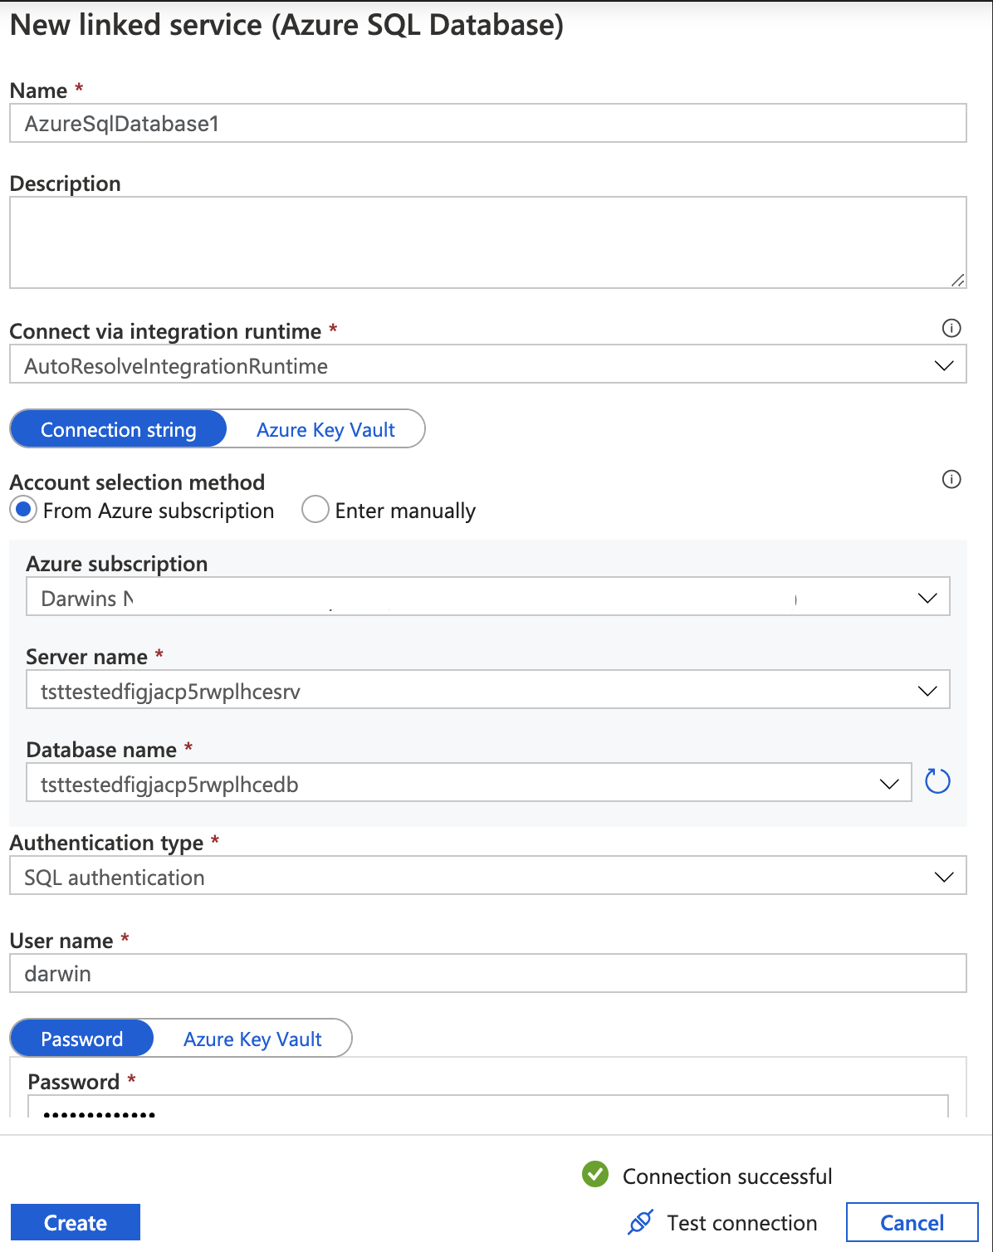Open the Server name dropdown

[488, 690]
